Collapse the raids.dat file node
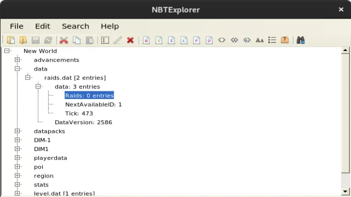 click(x=27, y=78)
